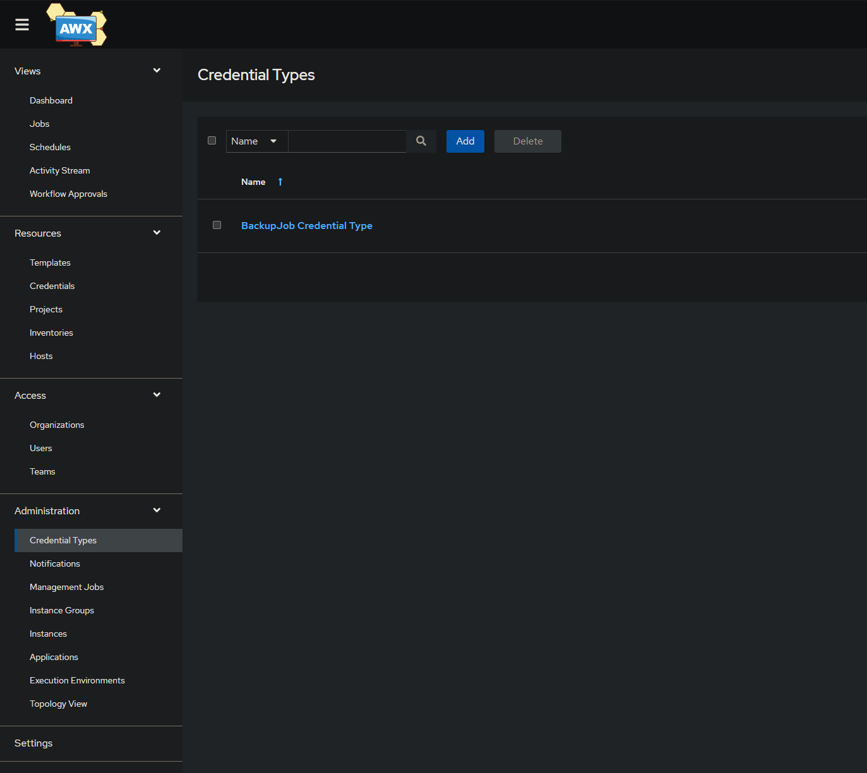Go to Dashboard
867x773 pixels.
51,100
